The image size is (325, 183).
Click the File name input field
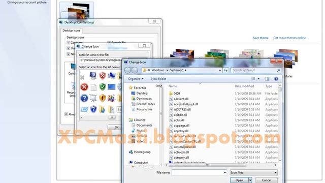tap(197, 173)
